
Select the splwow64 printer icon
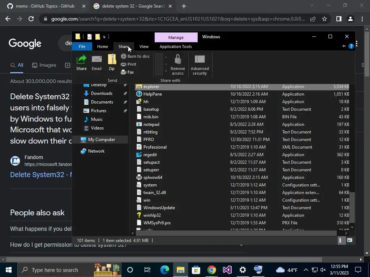(139, 177)
